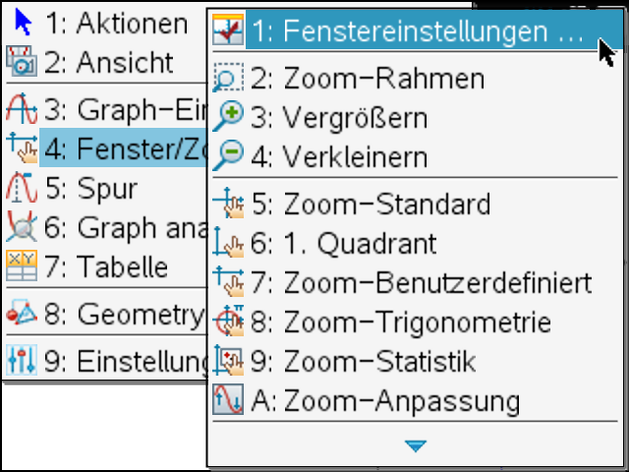Choose 1. Quadrant zoom option
629x472 pixels.
click(x=359, y=243)
